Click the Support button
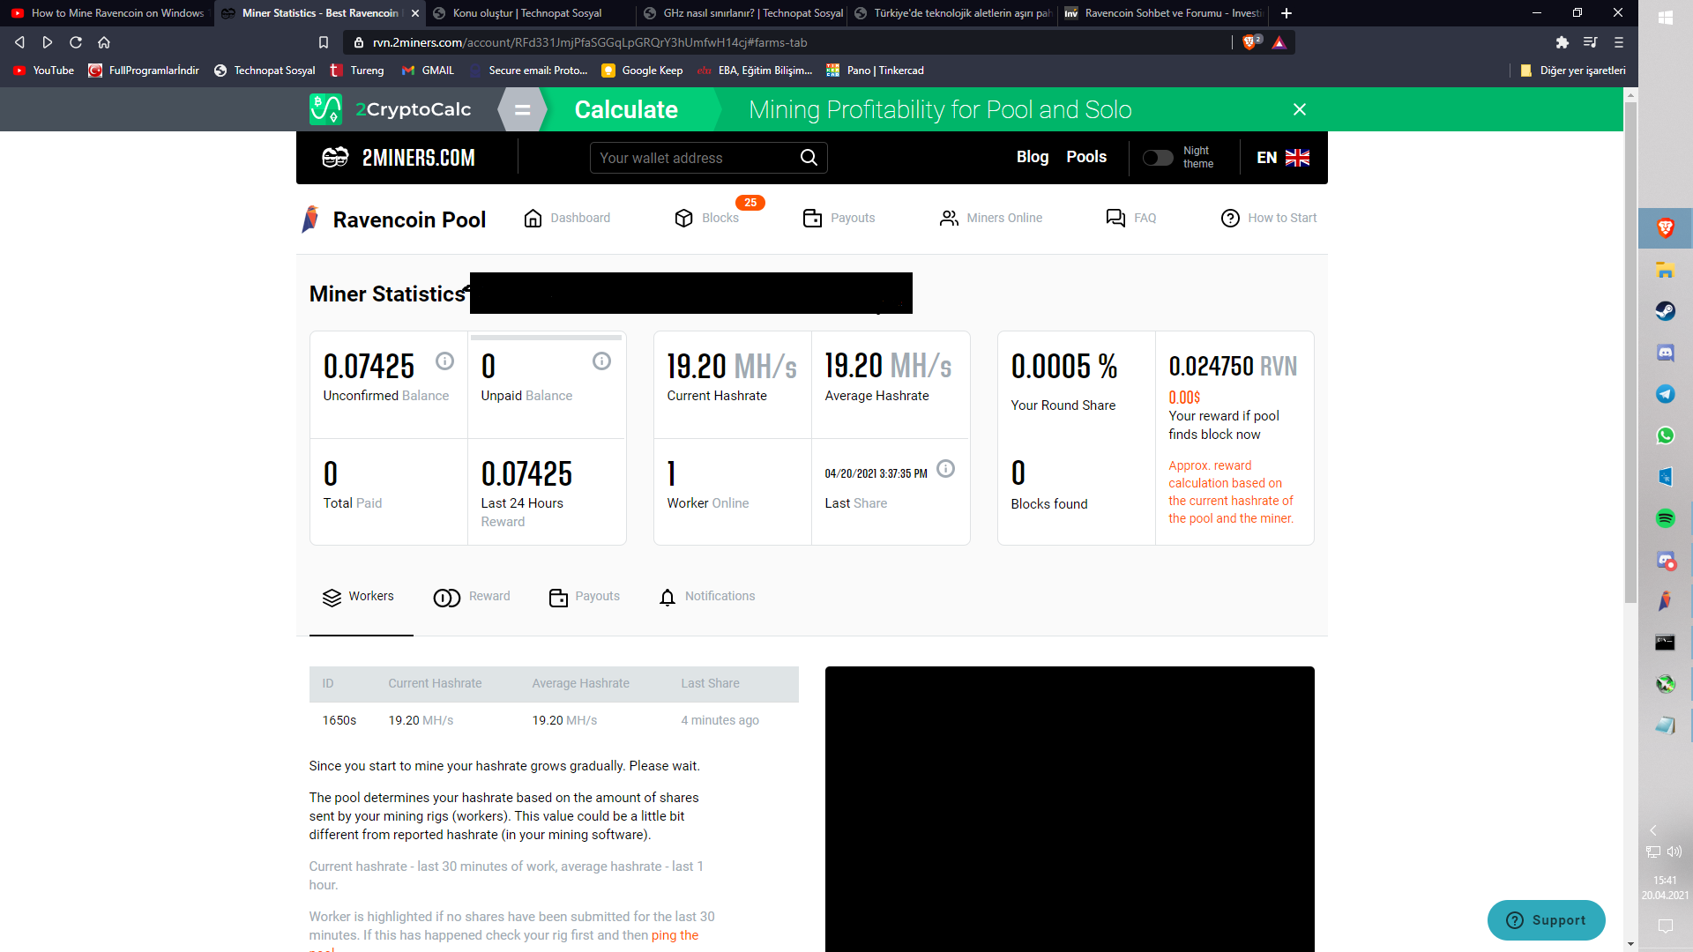 (x=1546, y=920)
